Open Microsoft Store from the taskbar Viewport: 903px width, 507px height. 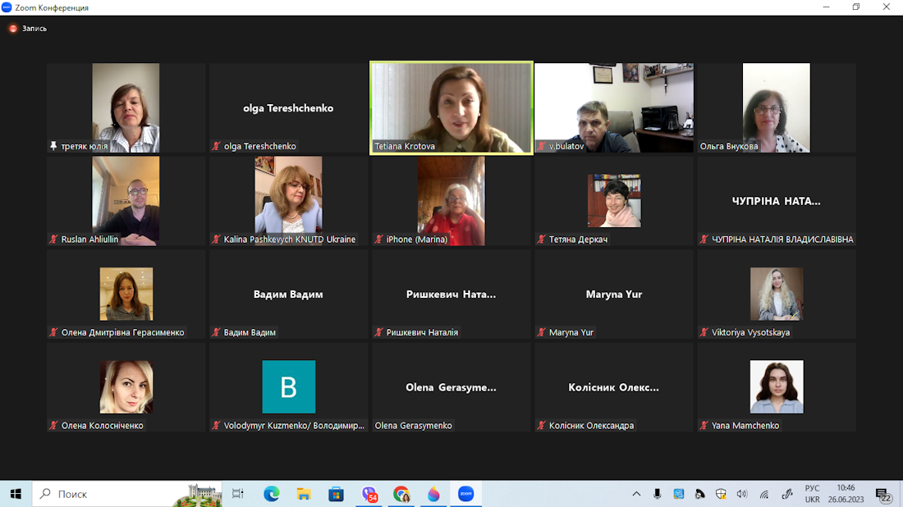point(336,494)
